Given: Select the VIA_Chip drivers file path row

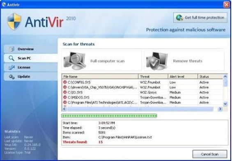Looking at the screenshot, I should point(142,87).
